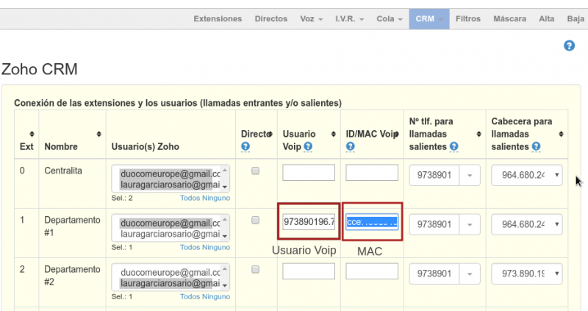Viewport: 588px width, 311px height.
Task: Click Usuario Voip field for Departamento #1
Action: click(x=309, y=222)
